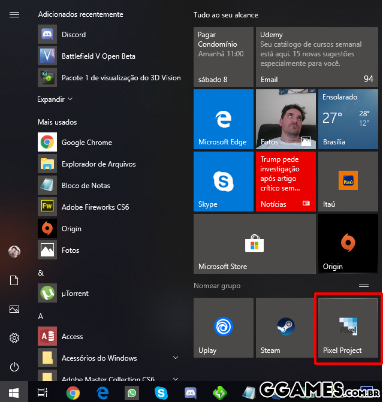Open the Pixel Project tile
The width and height of the screenshot is (383, 402).
(348, 328)
